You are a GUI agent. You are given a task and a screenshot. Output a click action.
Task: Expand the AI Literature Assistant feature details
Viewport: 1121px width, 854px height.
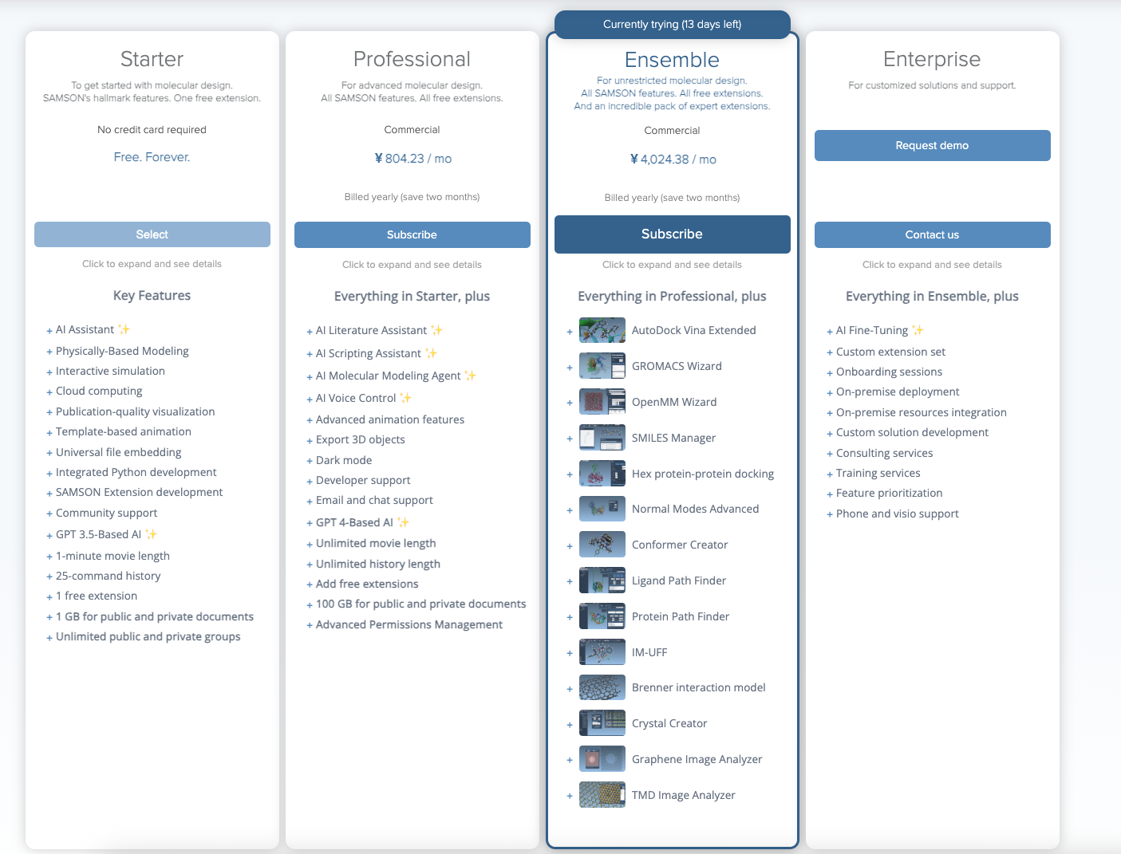310,331
